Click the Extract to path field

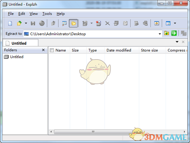point(93,34)
